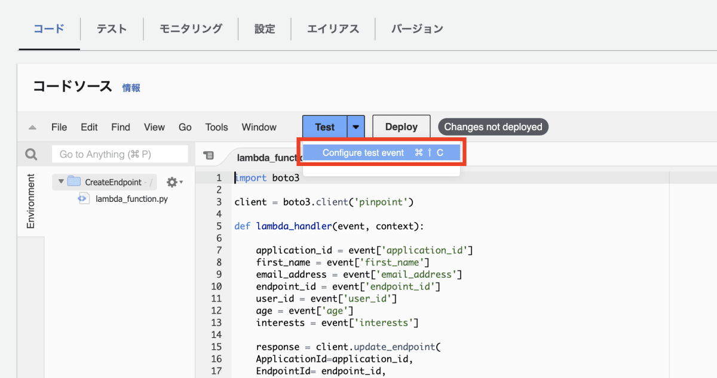Image resolution: width=717 pixels, height=378 pixels.
Task: Focus the Go to Anything field
Action: (x=120, y=155)
